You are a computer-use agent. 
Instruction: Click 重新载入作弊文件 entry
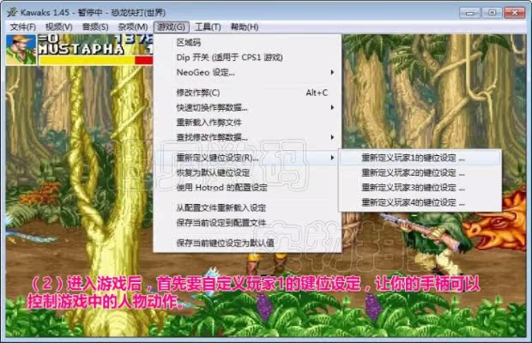(x=247, y=123)
